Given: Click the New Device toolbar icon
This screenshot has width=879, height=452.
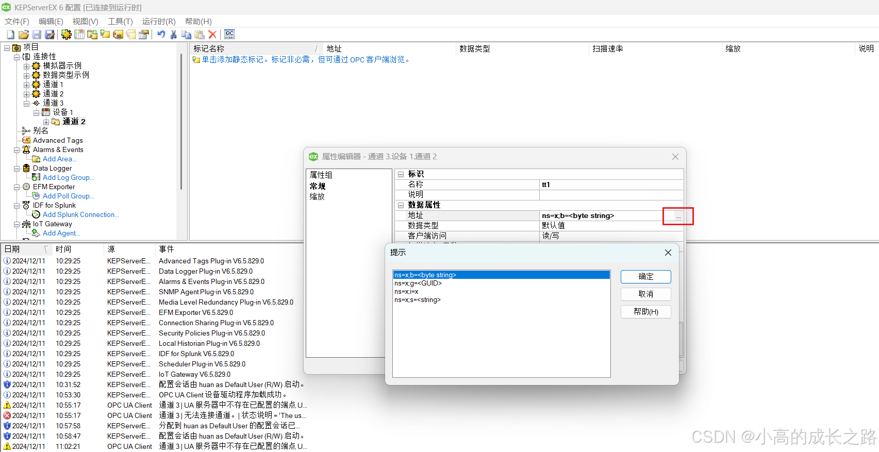Looking at the screenshot, I should pos(79,35).
